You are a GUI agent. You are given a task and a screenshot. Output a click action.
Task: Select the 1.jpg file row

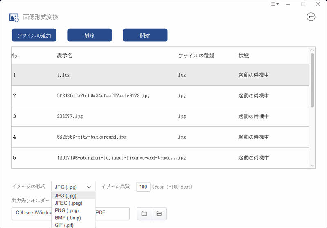(x=159, y=75)
